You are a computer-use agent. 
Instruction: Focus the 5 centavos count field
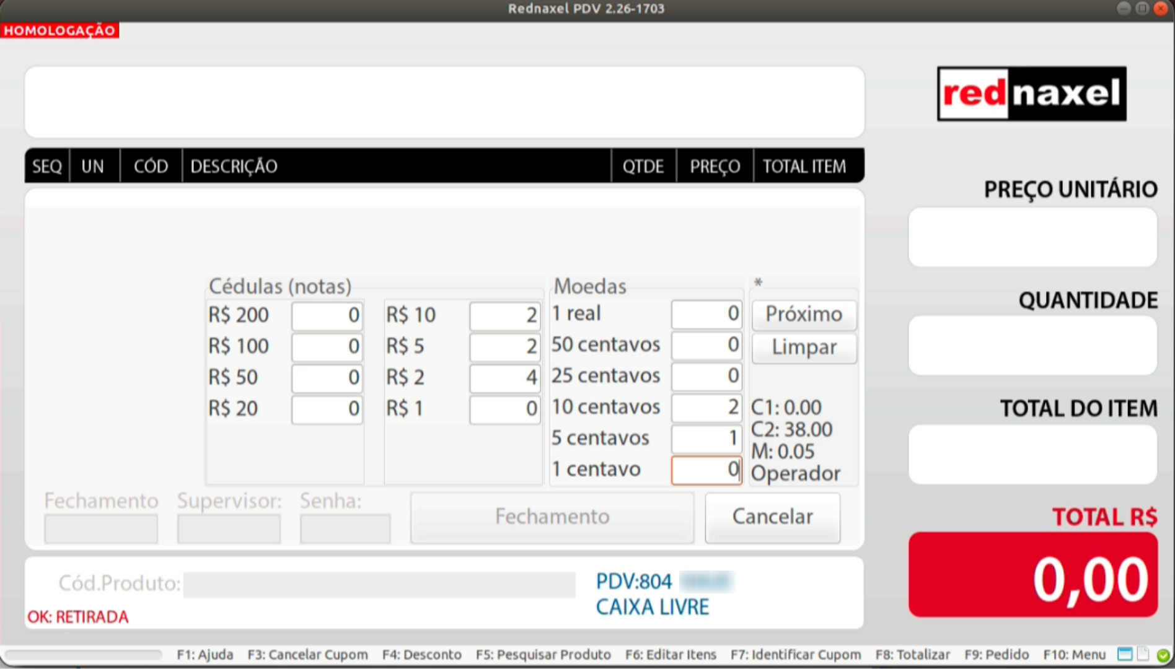(706, 439)
